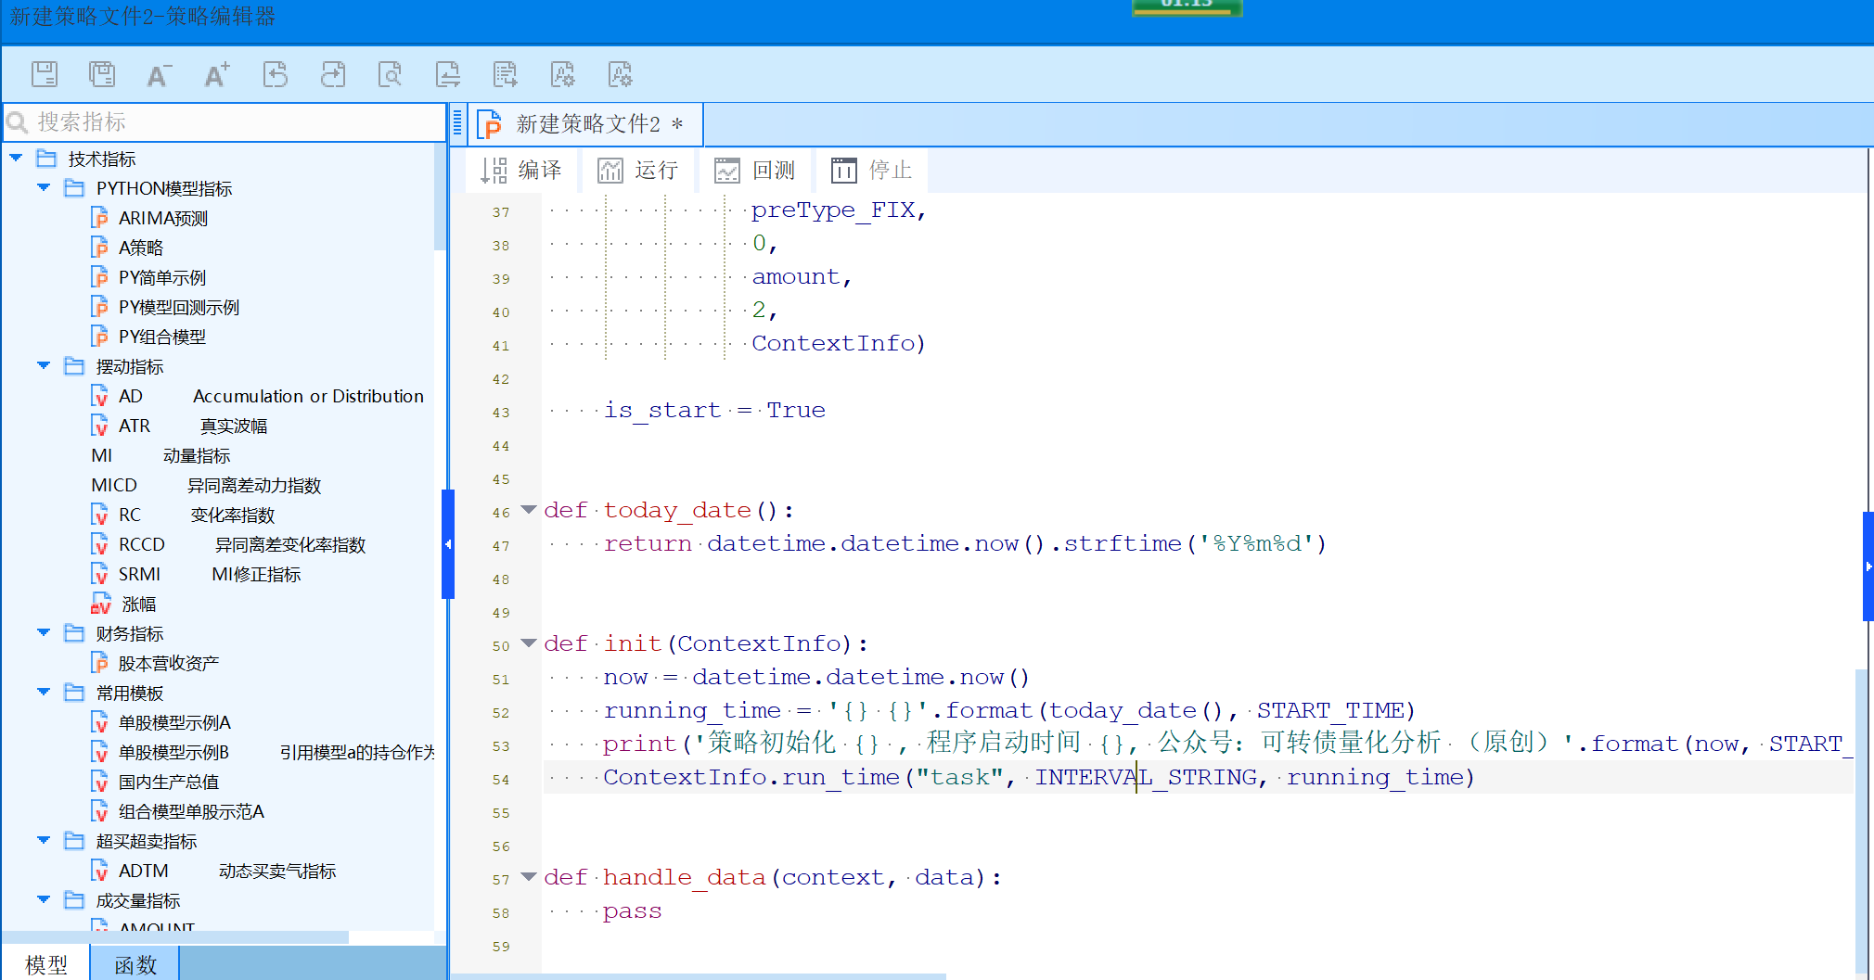Click the redo document icon
The height and width of the screenshot is (980, 1874).
click(333, 74)
